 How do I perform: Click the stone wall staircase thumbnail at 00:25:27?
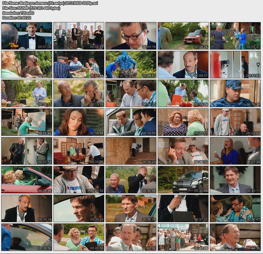(131, 151)
